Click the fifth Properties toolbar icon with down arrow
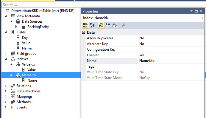206x118 pixels. [115, 25]
